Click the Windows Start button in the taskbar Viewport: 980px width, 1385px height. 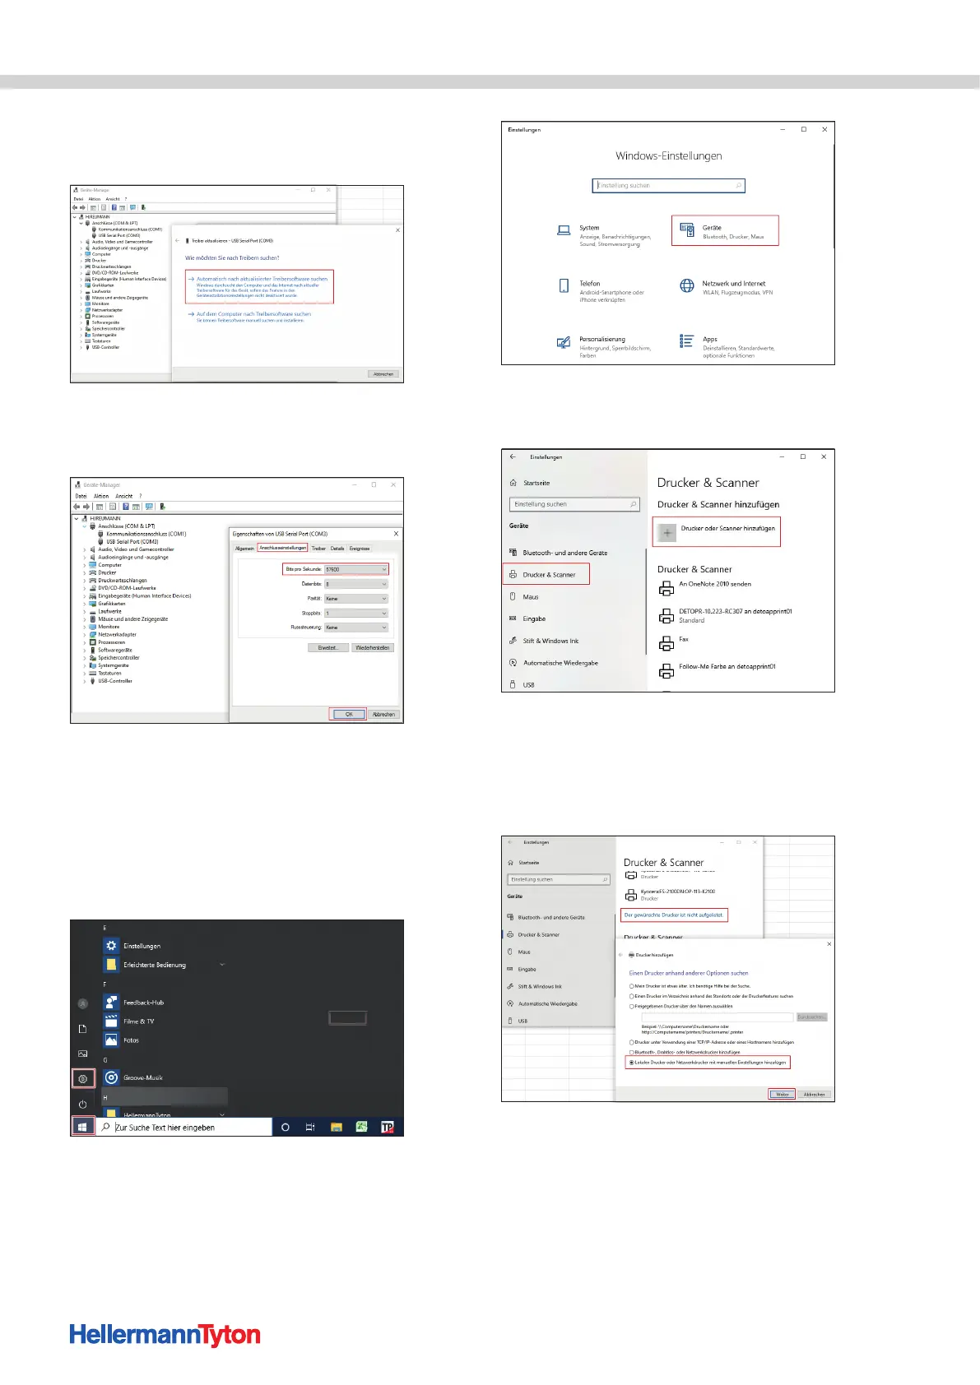82,1127
